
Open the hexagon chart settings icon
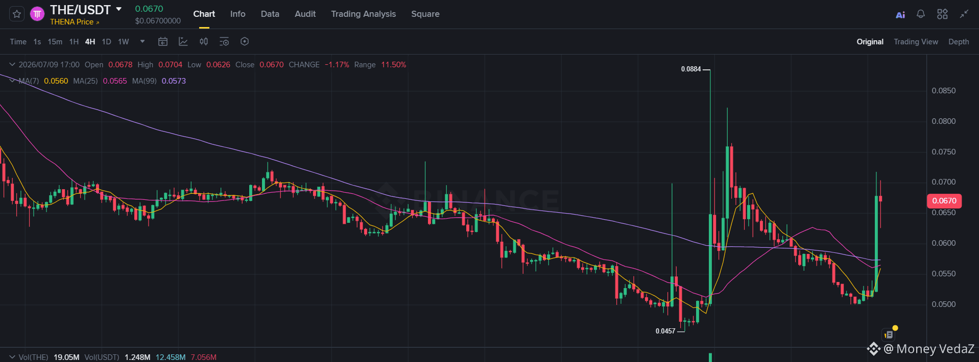(x=245, y=42)
